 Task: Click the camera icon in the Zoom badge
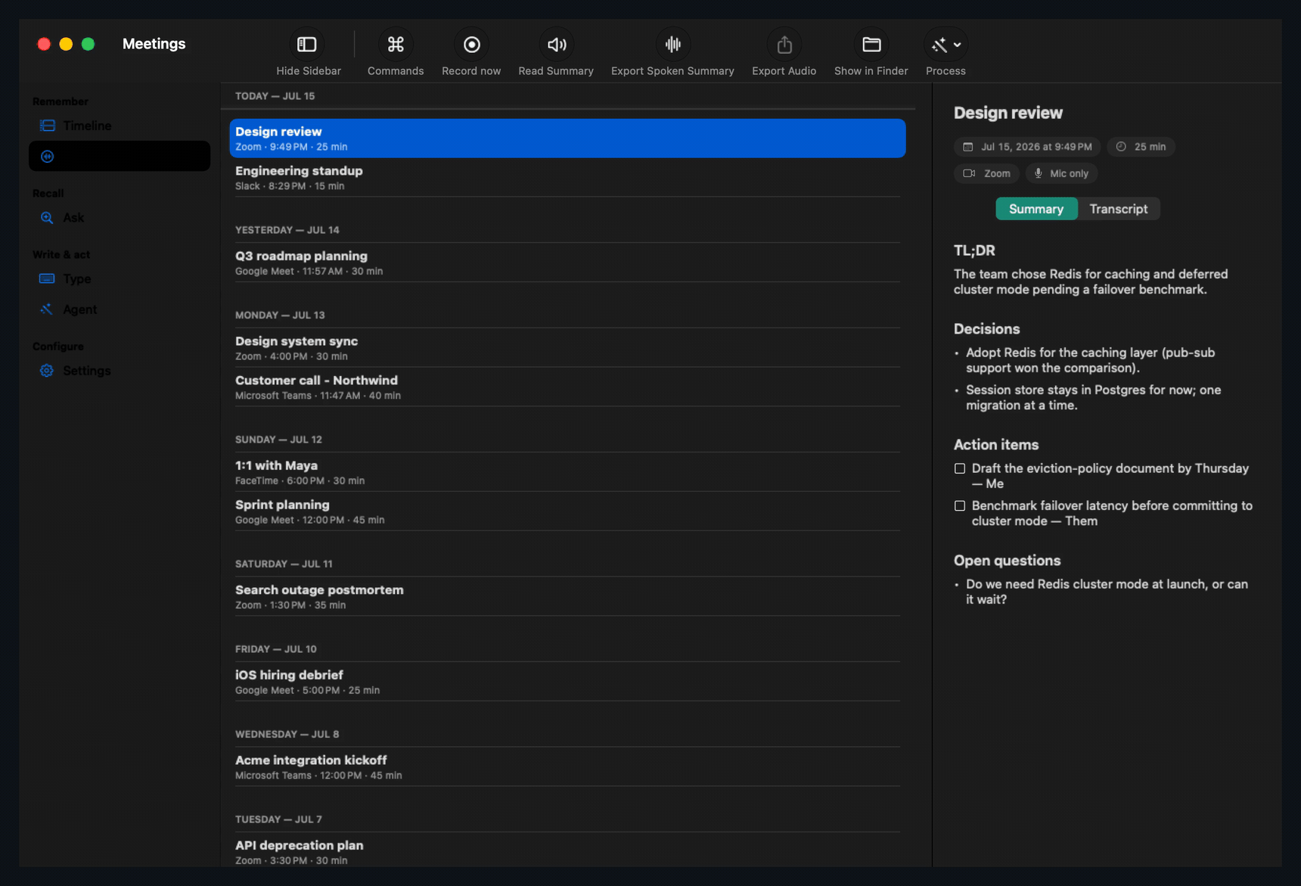point(969,173)
